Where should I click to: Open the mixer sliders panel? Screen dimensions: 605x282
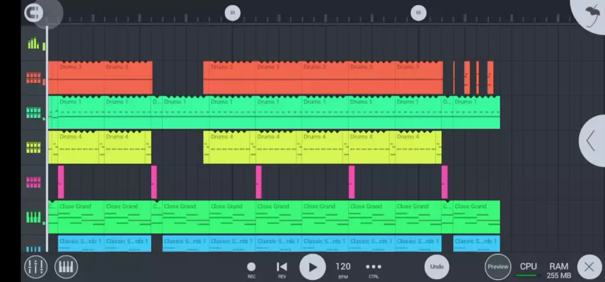point(35,267)
